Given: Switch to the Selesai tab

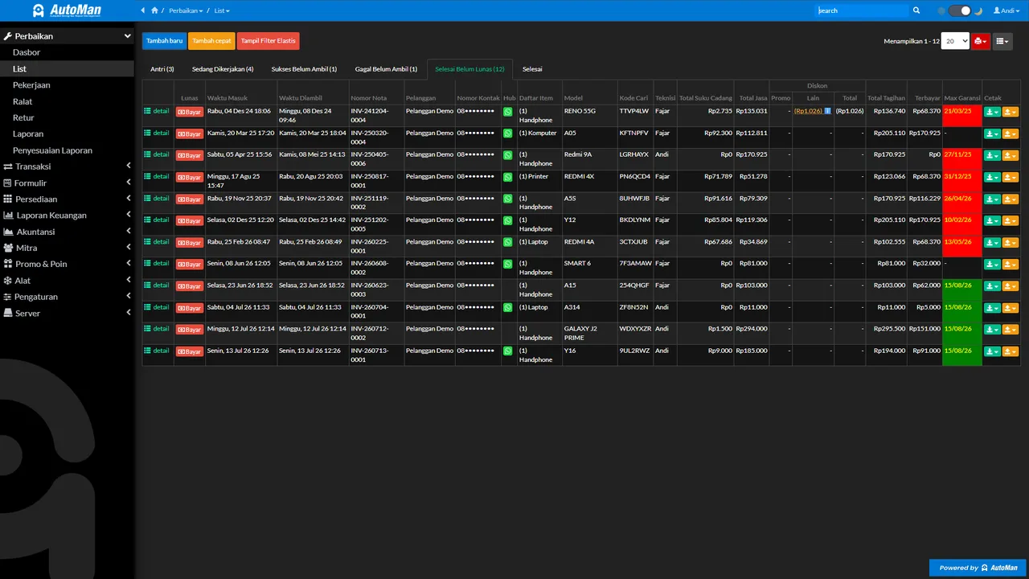Looking at the screenshot, I should click(x=532, y=69).
